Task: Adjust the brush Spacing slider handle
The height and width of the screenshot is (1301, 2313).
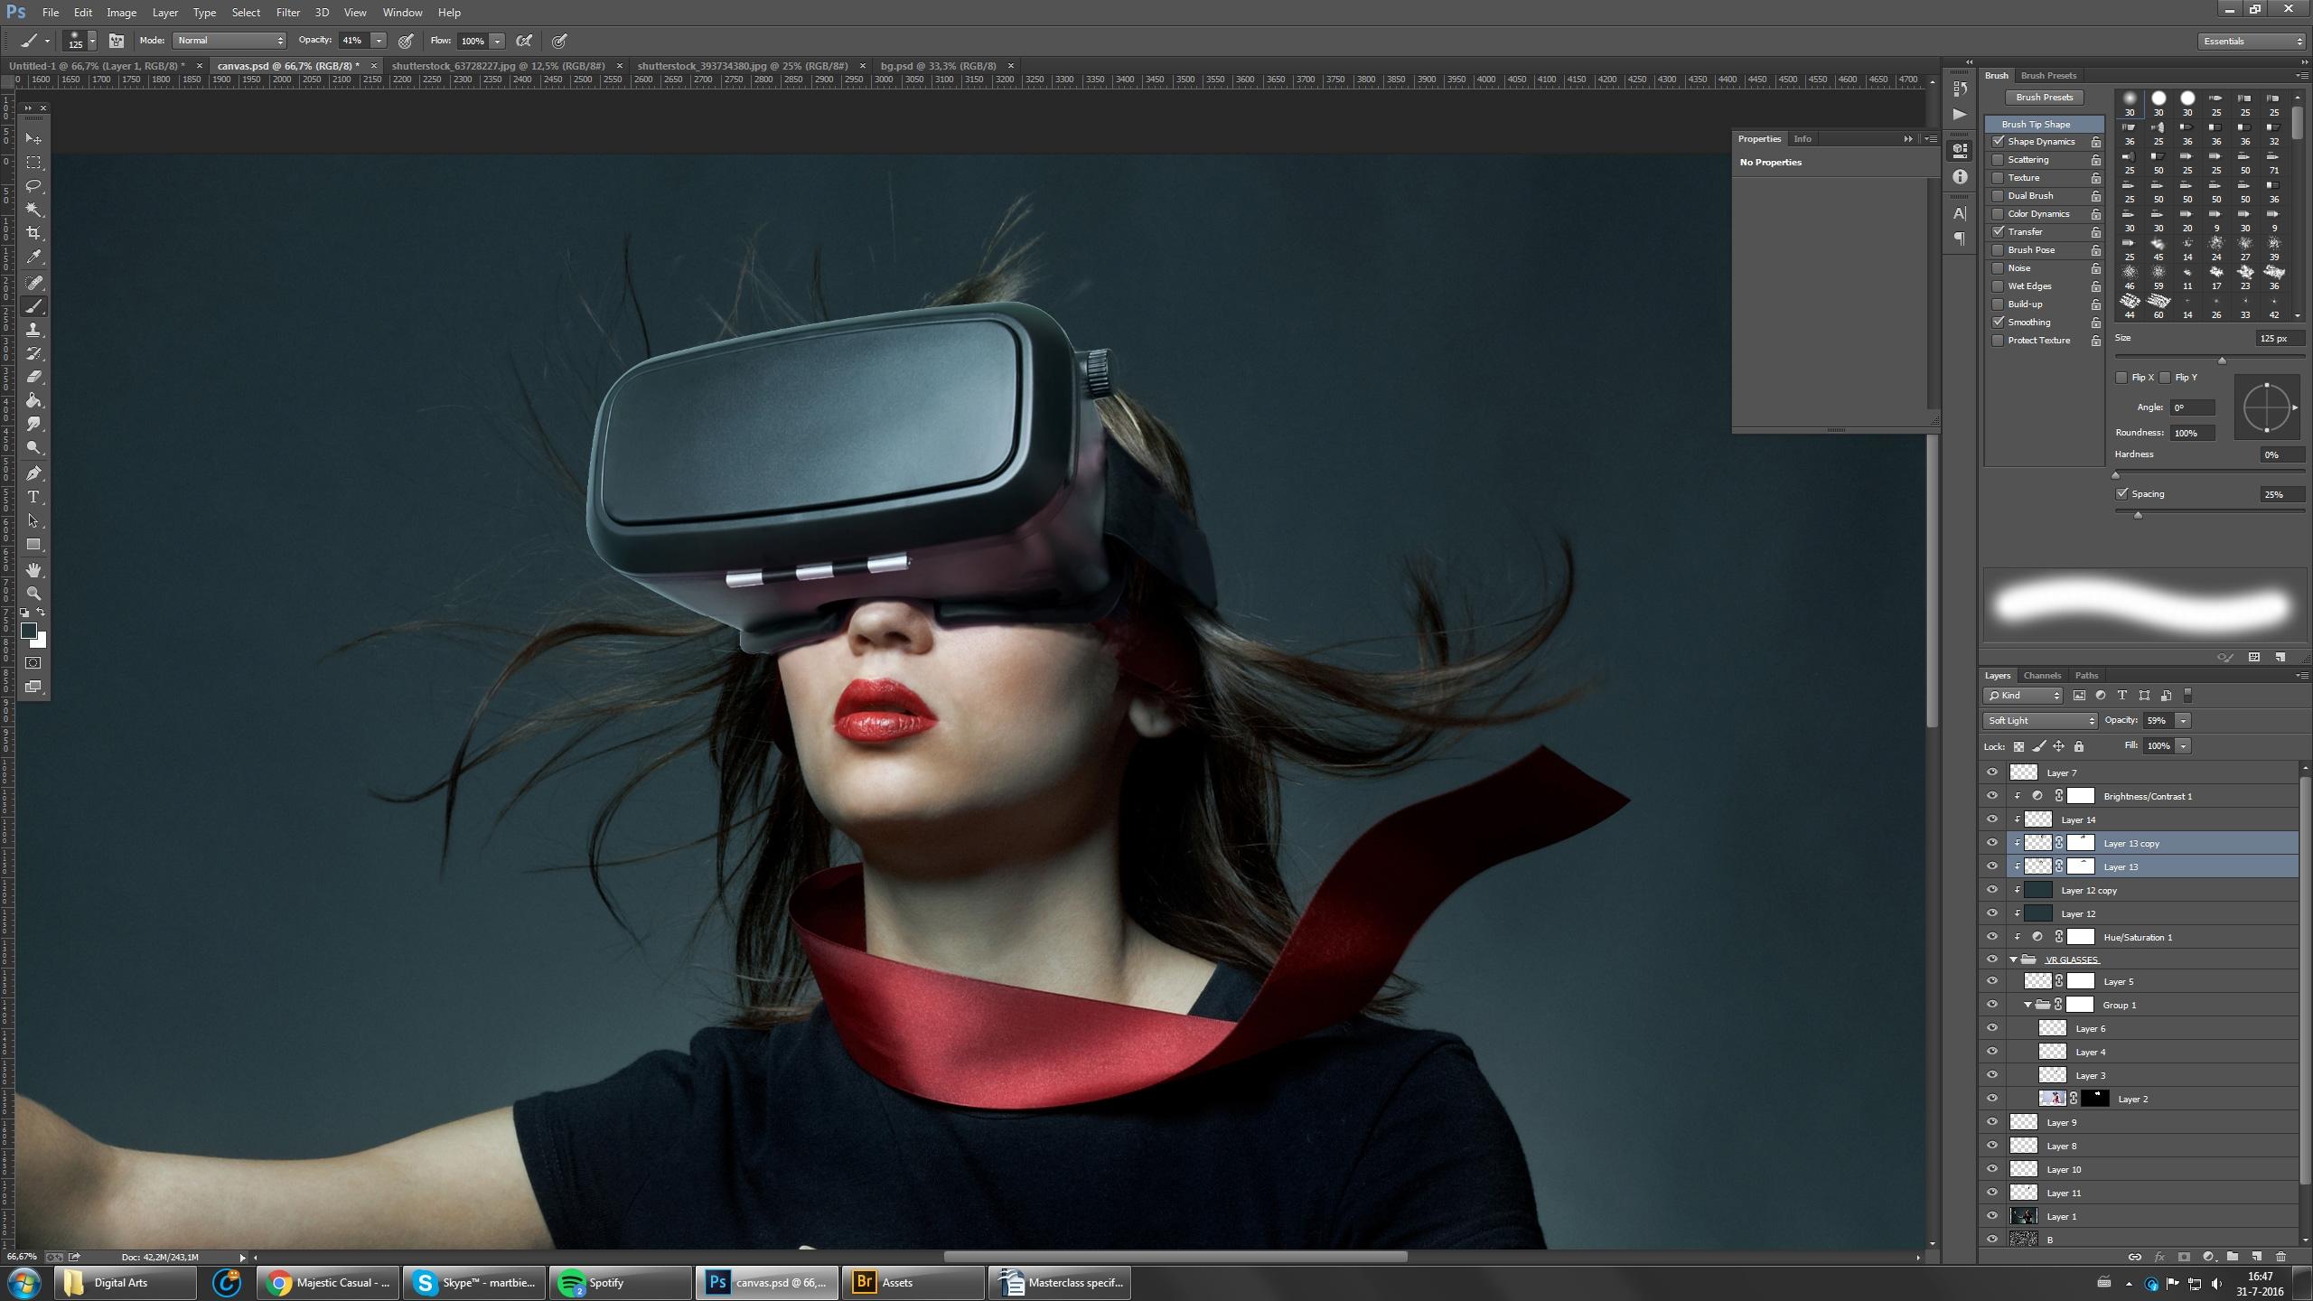Action: click(2138, 515)
